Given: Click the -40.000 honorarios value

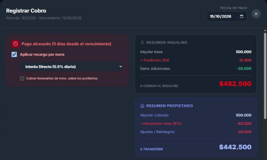Looking at the screenshot, I should click(244, 123).
